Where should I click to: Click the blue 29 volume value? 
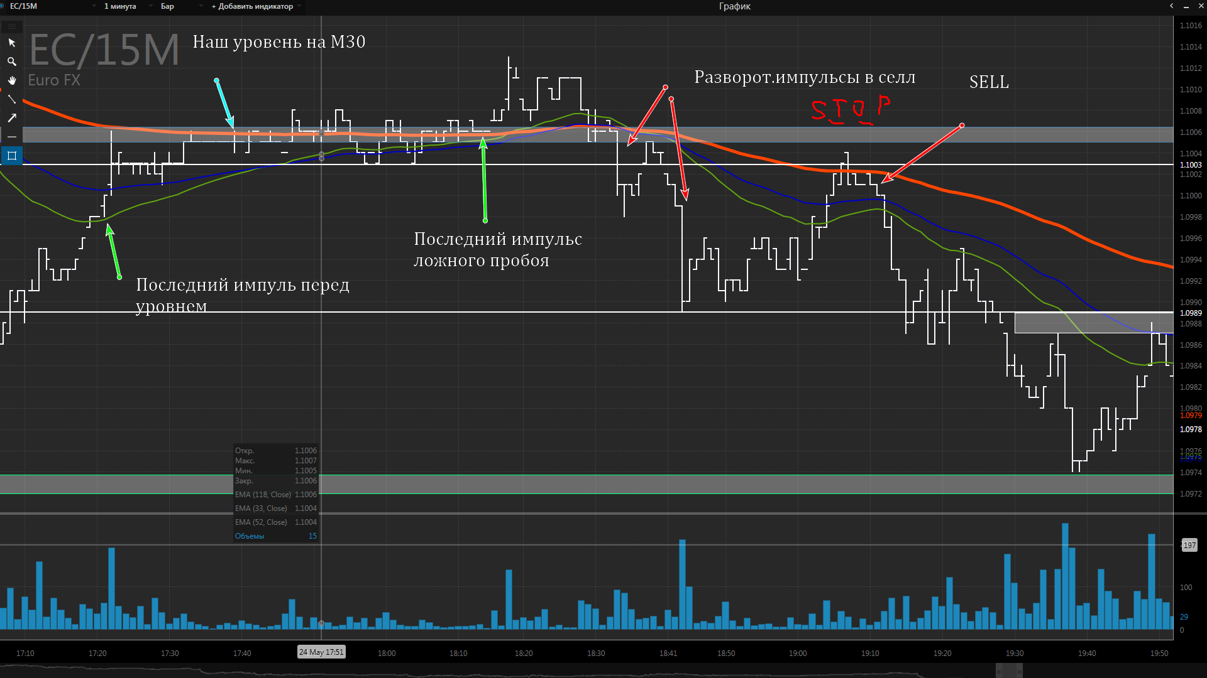(x=1184, y=617)
